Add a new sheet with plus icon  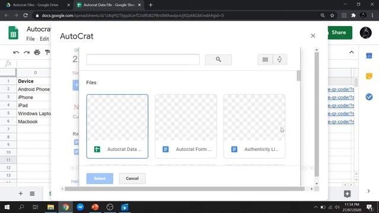click(x=21, y=193)
